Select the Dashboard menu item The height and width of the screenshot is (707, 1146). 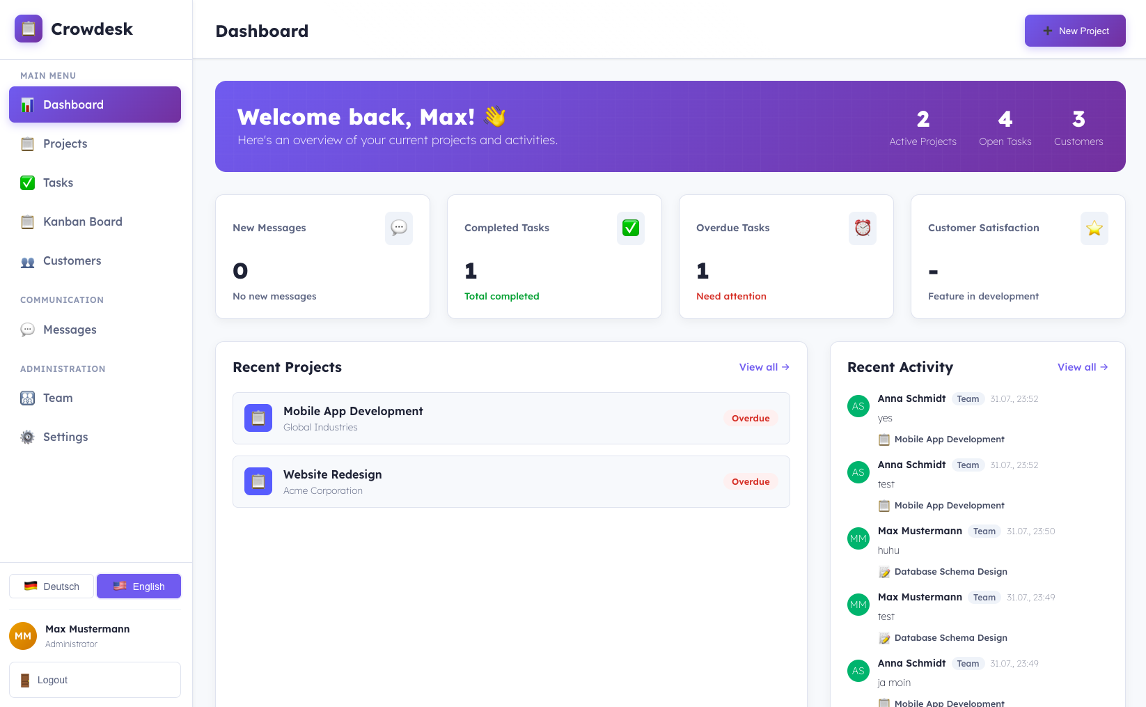coord(73,104)
